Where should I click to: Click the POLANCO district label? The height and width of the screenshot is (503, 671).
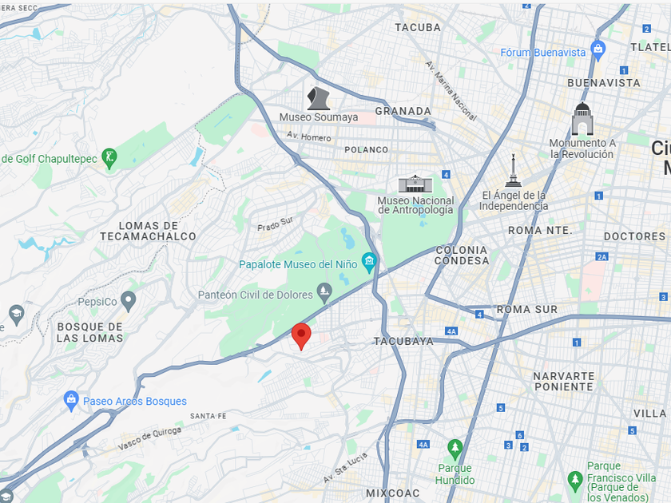pos(367,150)
